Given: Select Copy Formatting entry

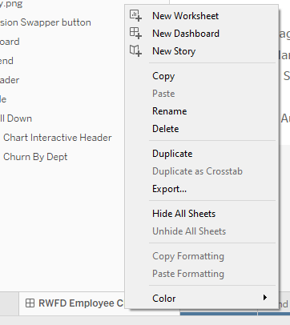Looking at the screenshot, I should pos(201,256).
